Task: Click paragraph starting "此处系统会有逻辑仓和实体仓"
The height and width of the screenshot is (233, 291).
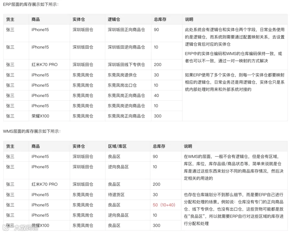Action: coord(235,37)
